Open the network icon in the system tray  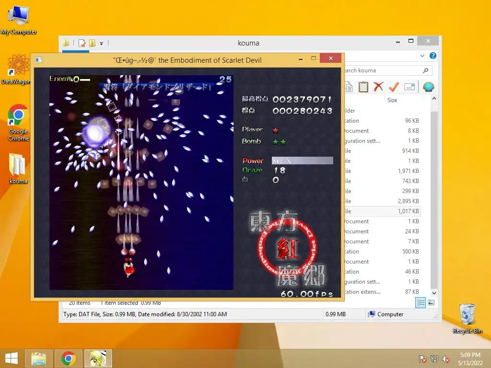(x=434, y=358)
